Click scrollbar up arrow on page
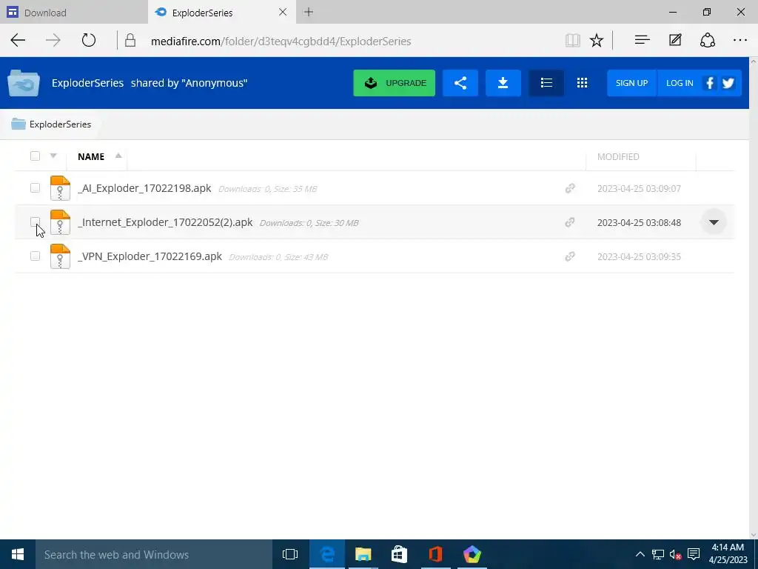 click(753, 61)
